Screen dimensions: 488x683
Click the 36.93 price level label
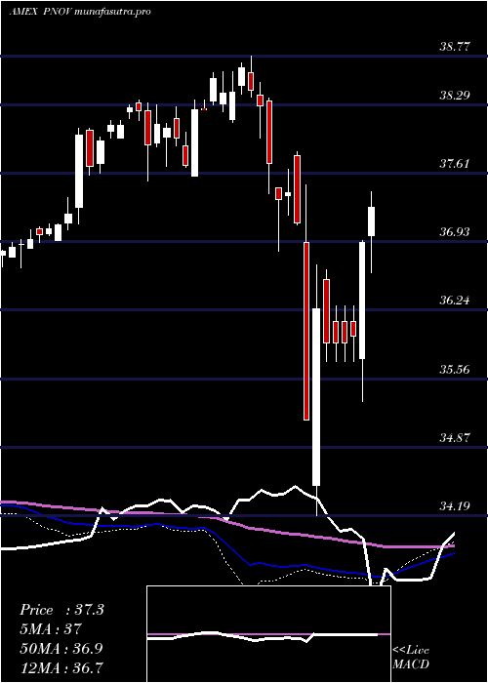pos(455,232)
